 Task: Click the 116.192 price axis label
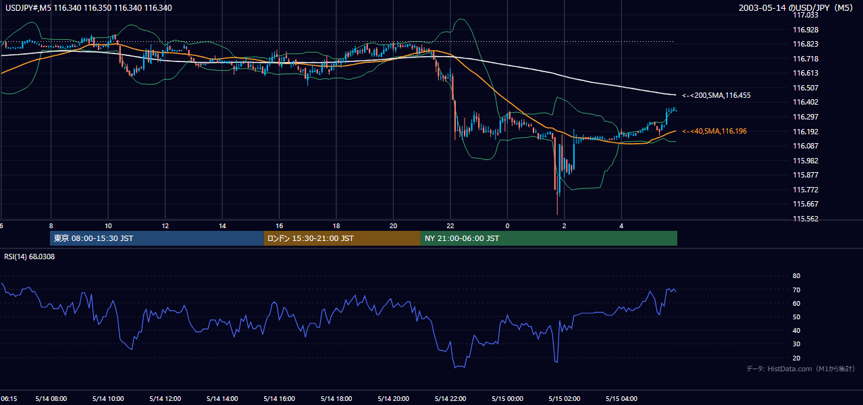[x=804, y=132]
